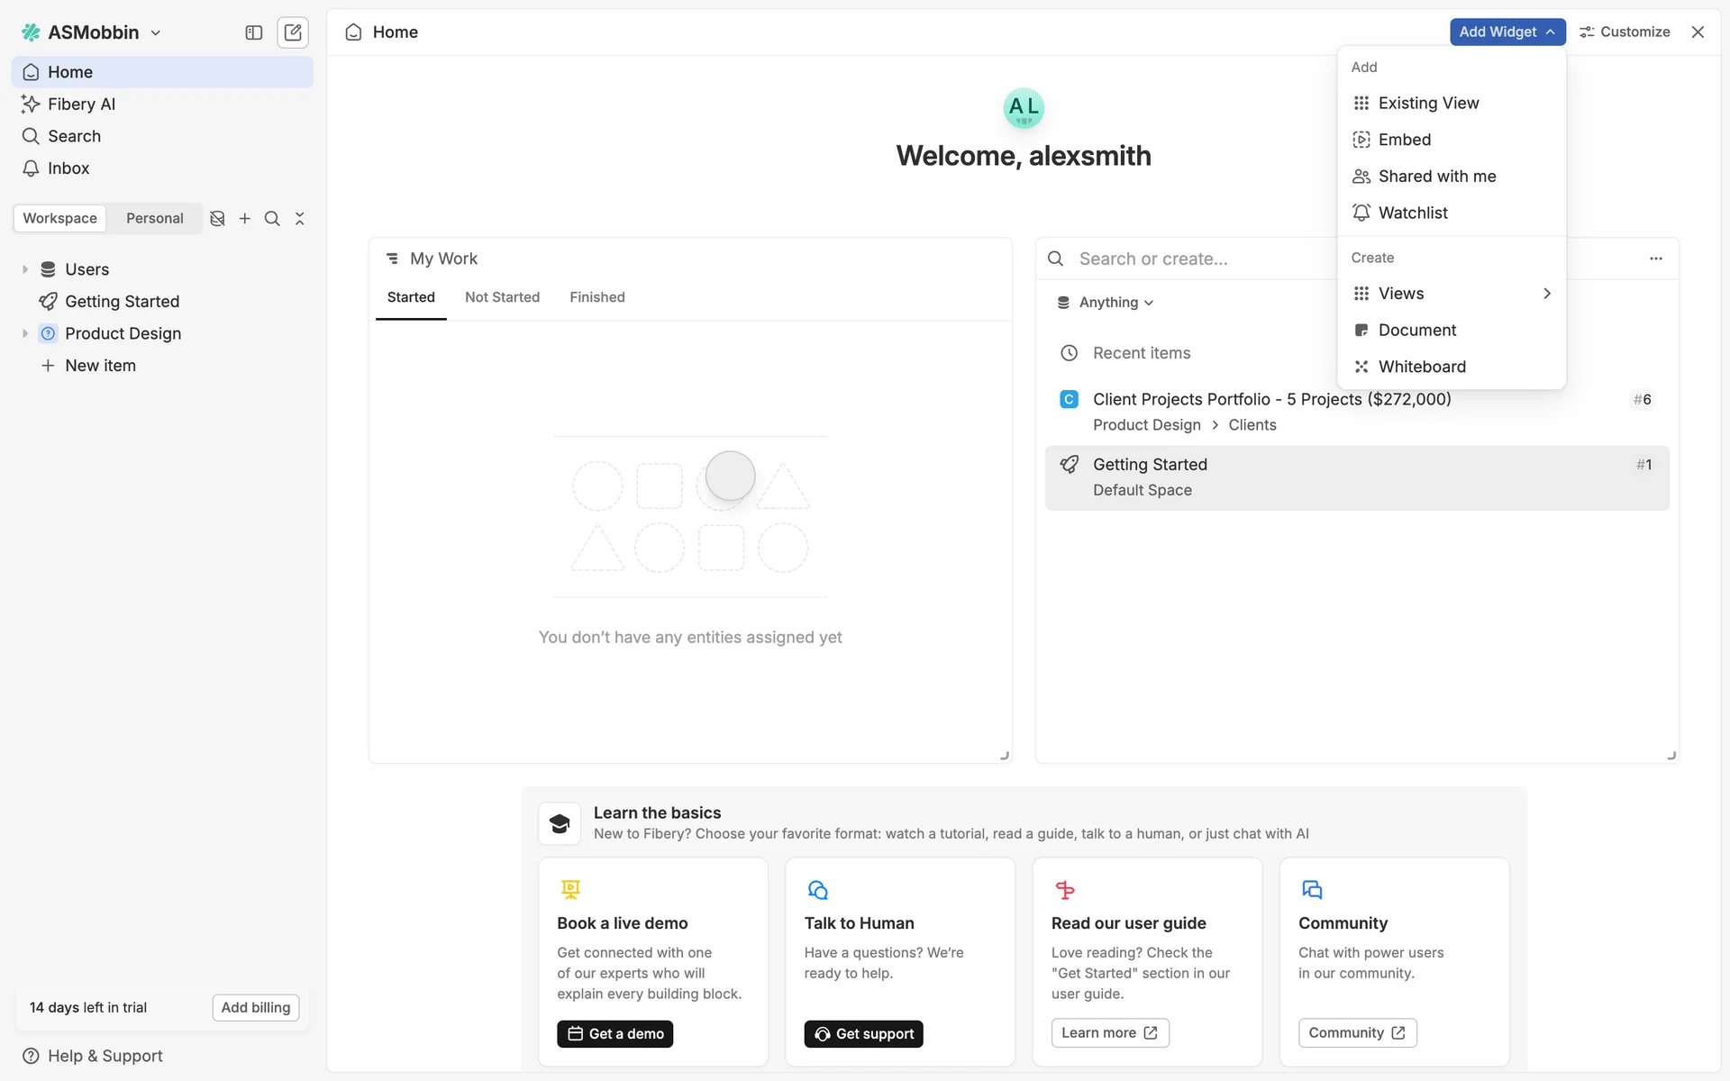The width and height of the screenshot is (1730, 1081).
Task: Click the compose new item icon
Action: (x=293, y=32)
